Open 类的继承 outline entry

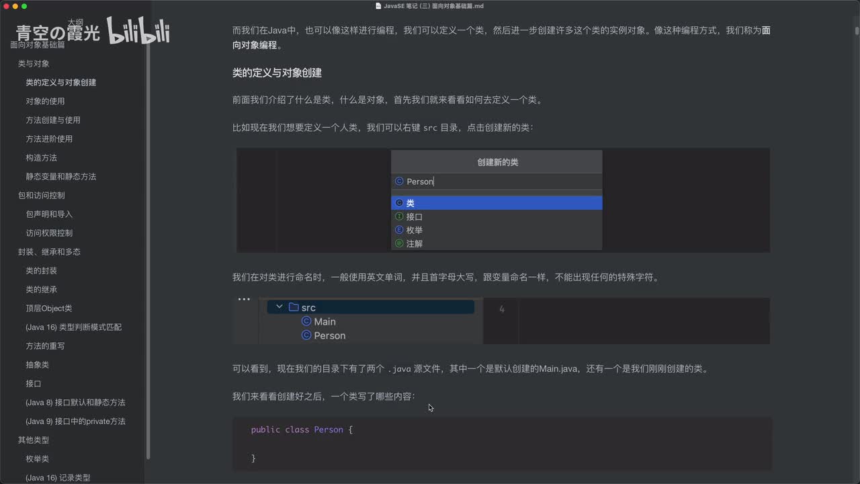[41, 290]
